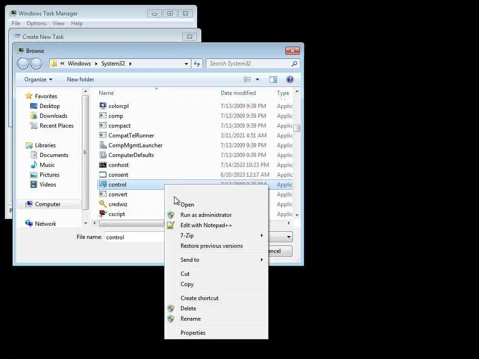
Task: Open the Videos library
Action: pos(48,184)
